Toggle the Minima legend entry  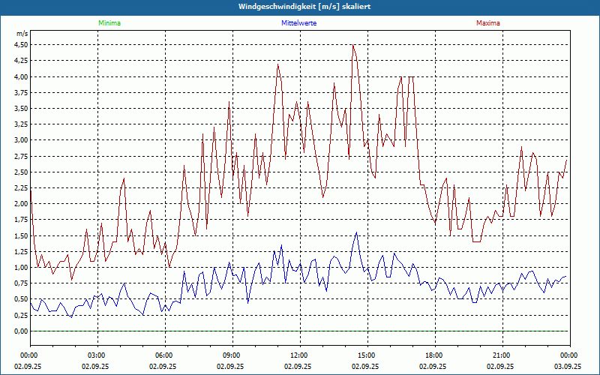(x=109, y=23)
